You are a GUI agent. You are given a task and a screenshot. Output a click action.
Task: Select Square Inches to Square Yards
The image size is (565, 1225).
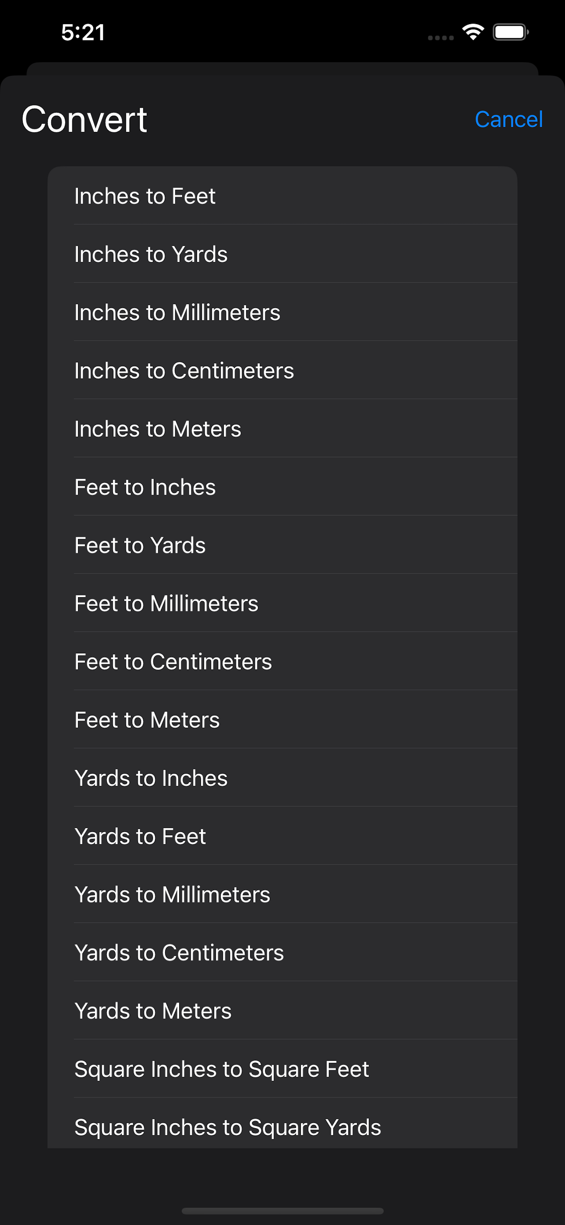click(282, 1123)
